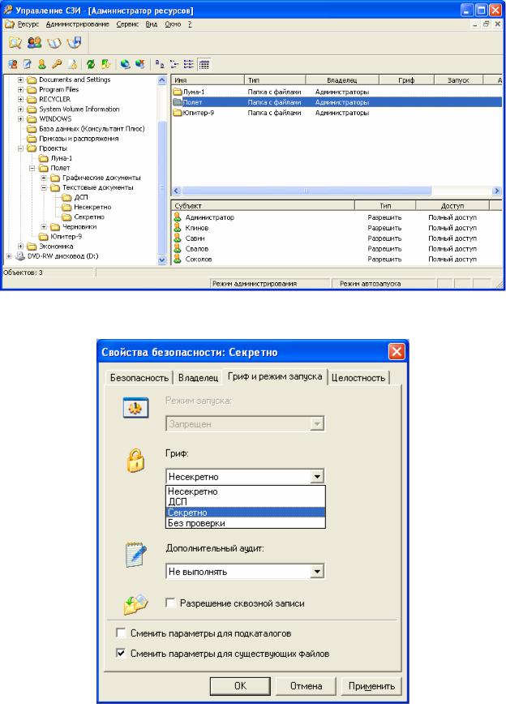This screenshot has height=704, width=506.
Task: Select Приказы и распоряжения folder
Action: click(79, 139)
